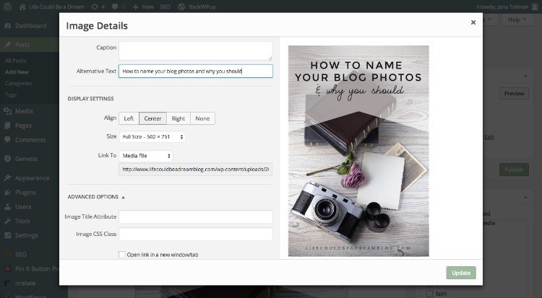Click the updates icon showing 4

pyautogui.click(x=98, y=7)
